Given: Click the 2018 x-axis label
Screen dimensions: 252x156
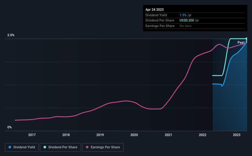Looking at the screenshot, I should 66,135.
